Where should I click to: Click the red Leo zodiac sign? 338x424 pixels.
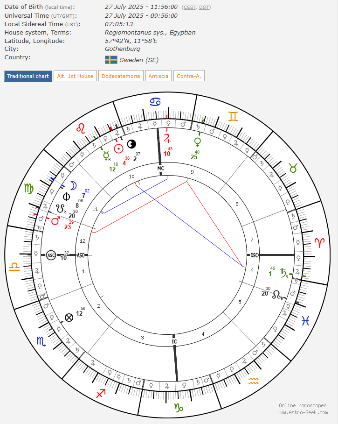[x=81, y=128]
